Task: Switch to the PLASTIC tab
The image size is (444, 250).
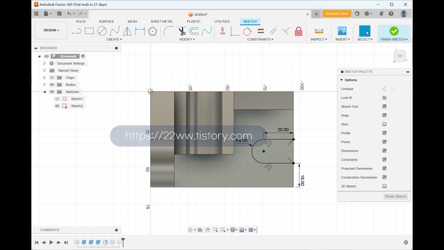Action: (x=194, y=22)
